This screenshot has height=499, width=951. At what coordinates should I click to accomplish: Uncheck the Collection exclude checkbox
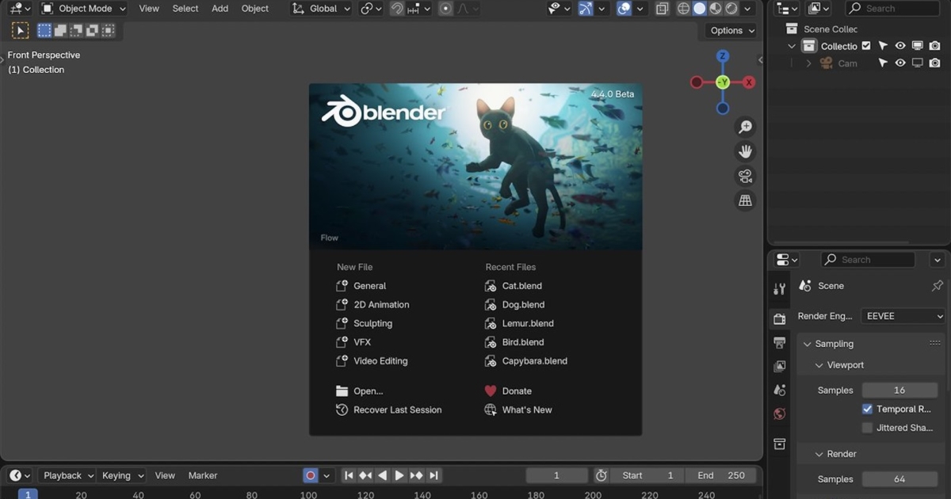click(868, 45)
